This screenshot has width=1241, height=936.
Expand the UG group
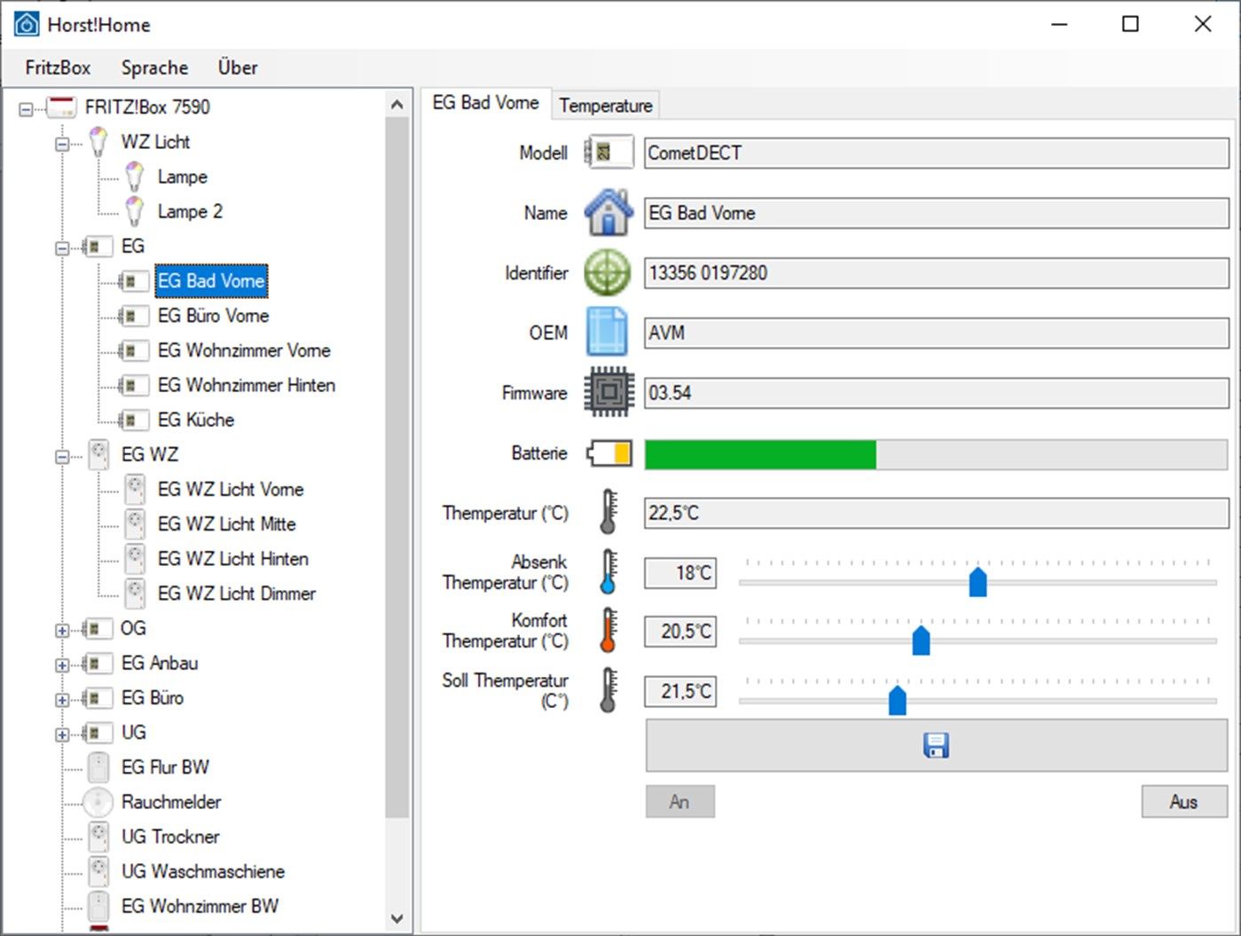[x=62, y=734]
